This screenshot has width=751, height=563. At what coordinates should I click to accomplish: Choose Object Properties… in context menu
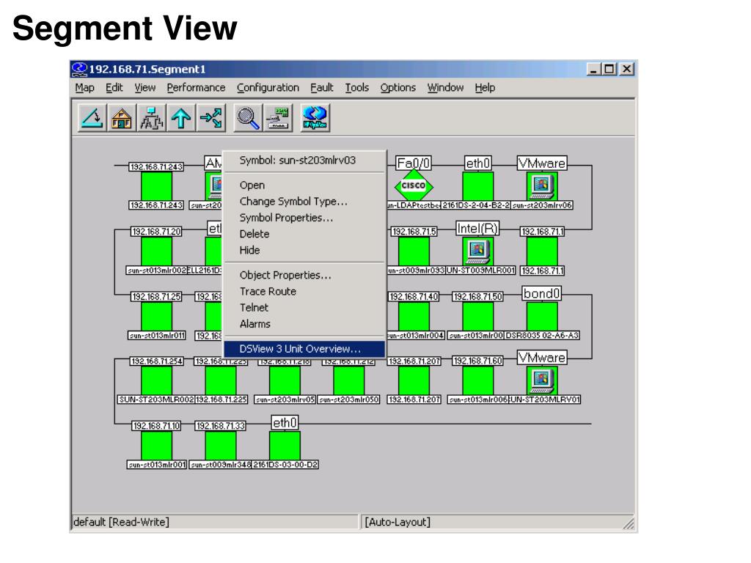point(304,276)
